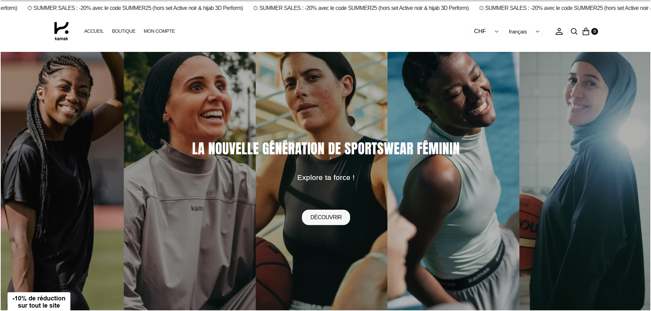Click the photo of woman in blue hijab
The image size is (651, 311).
click(585, 181)
